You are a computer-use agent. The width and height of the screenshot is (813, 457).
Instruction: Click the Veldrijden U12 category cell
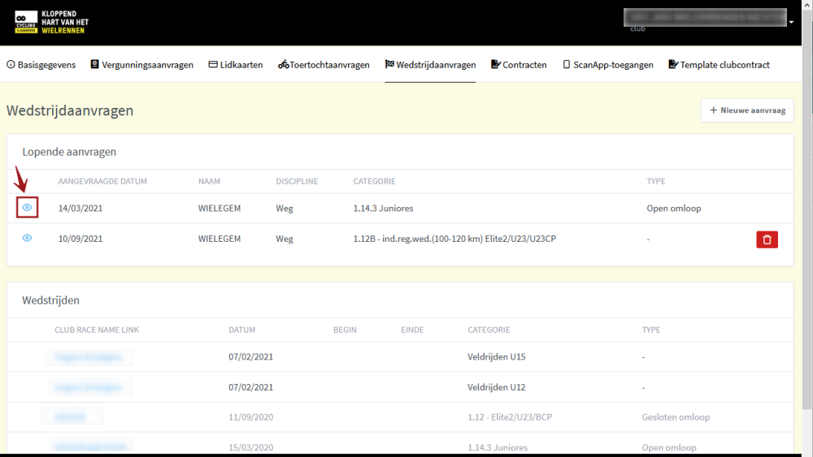496,387
